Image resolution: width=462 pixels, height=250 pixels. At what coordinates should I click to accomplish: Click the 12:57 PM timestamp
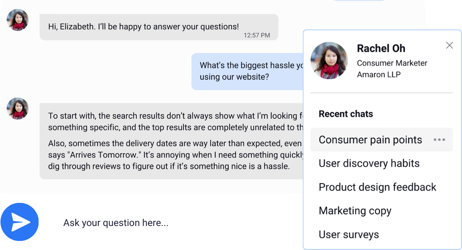tap(256, 35)
